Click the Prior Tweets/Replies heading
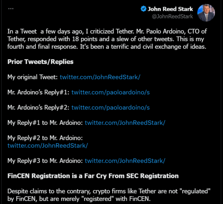Image resolution: width=223 pixels, height=204 pixels. pyautogui.click(x=40, y=62)
